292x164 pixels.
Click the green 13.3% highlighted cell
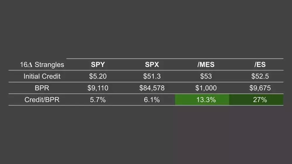[x=202, y=100]
